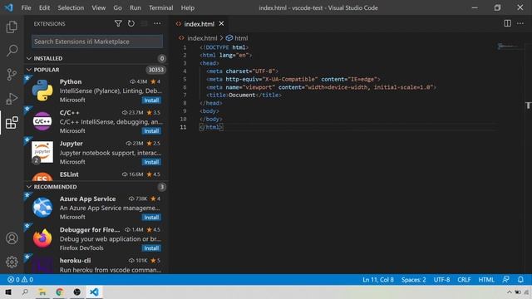Viewport: 532px width, 299px height.
Task: Click the VS Code logo in title bar
Action: (x=8, y=7)
